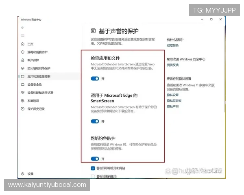Screen dimensions: 244x195
Task: Click the wireless icon for 防火墙和网络保护
Action: [23, 68]
